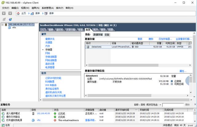Click the host server icon for 192.168.40.99
Viewport: 197px width, 127px height.
(x=6, y=25)
